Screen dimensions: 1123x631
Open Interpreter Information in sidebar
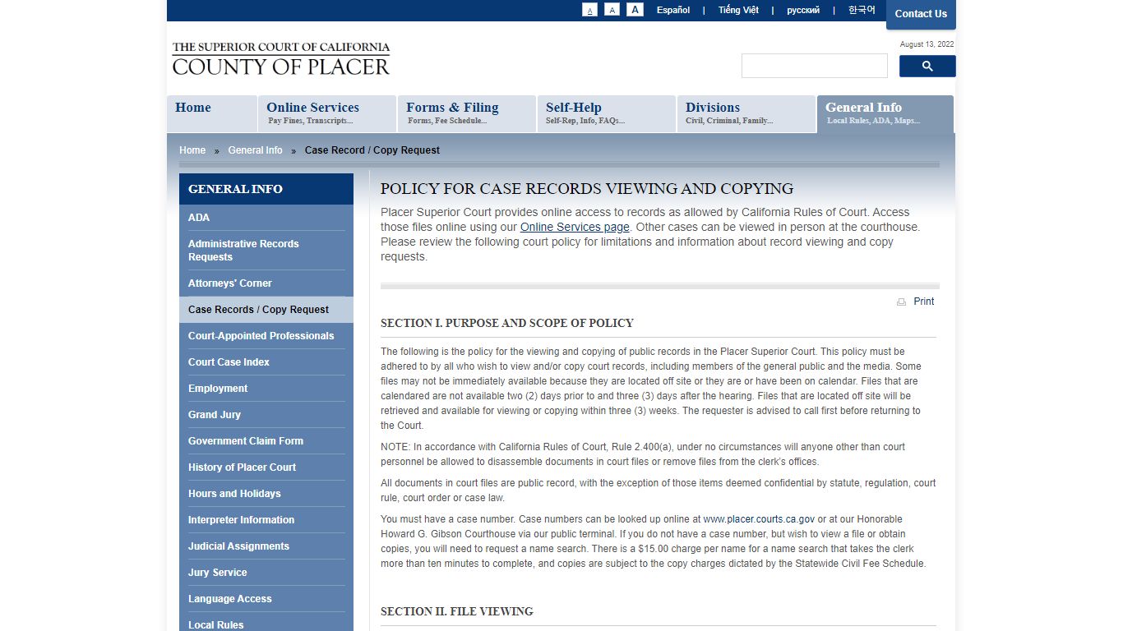[266, 520]
